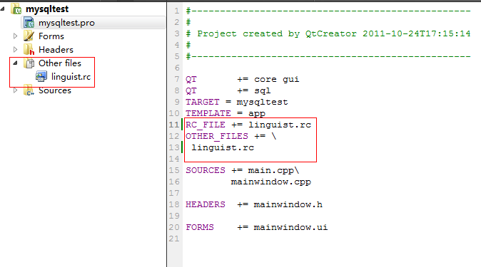
Task: Click the linguist.rc resource file icon
Action: tap(41, 77)
